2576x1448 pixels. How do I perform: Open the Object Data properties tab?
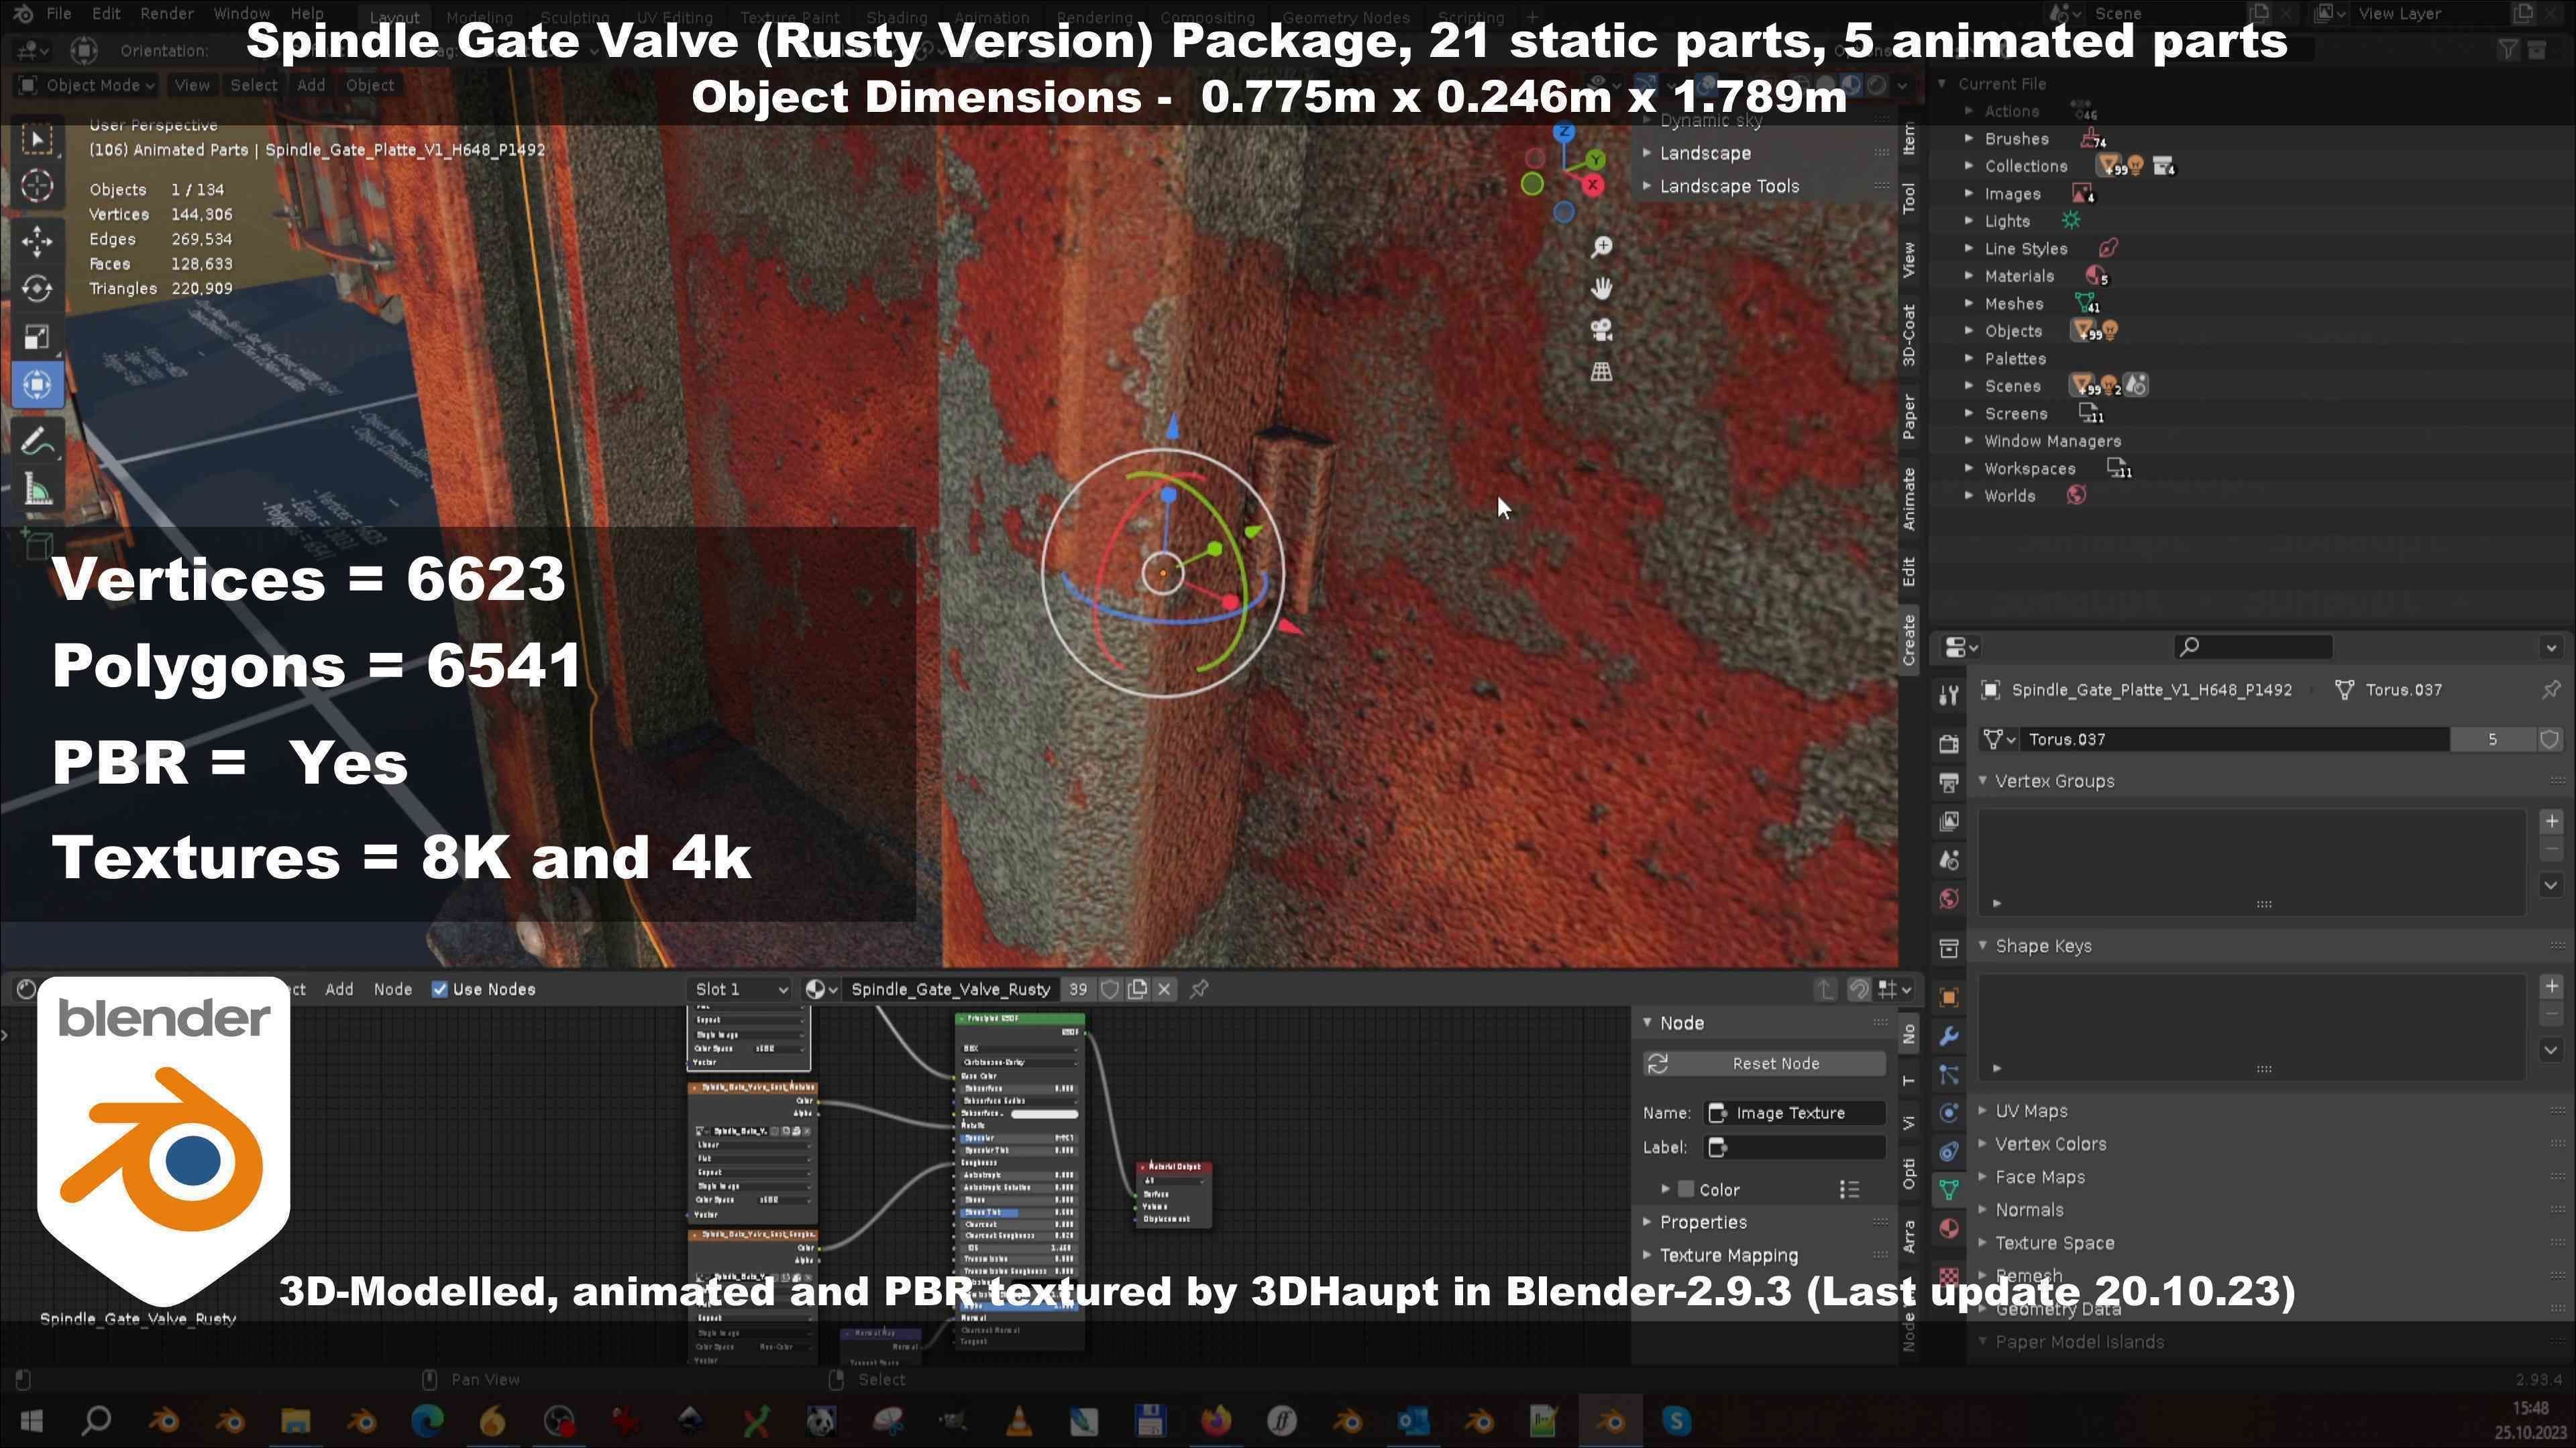(x=1948, y=1190)
